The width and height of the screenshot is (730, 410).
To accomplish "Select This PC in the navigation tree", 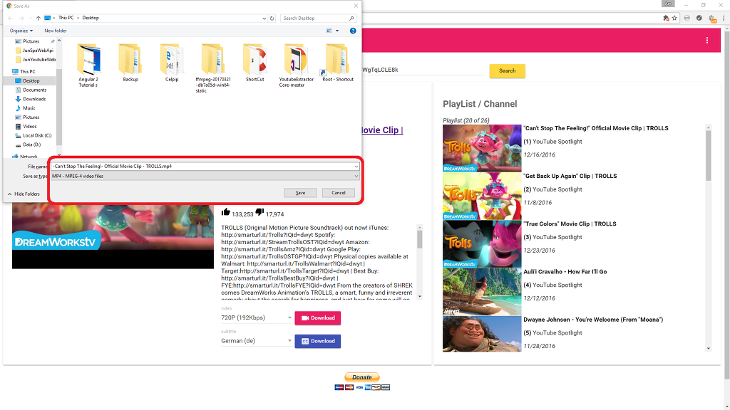I will (28, 72).
